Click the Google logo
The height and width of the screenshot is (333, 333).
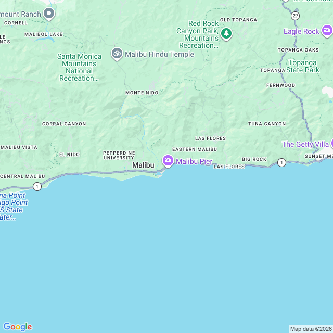pyautogui.click(x=17, y=327)
